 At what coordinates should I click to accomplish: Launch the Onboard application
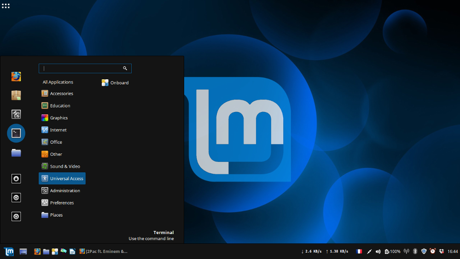pyautogui.click(x=115, y=83)
